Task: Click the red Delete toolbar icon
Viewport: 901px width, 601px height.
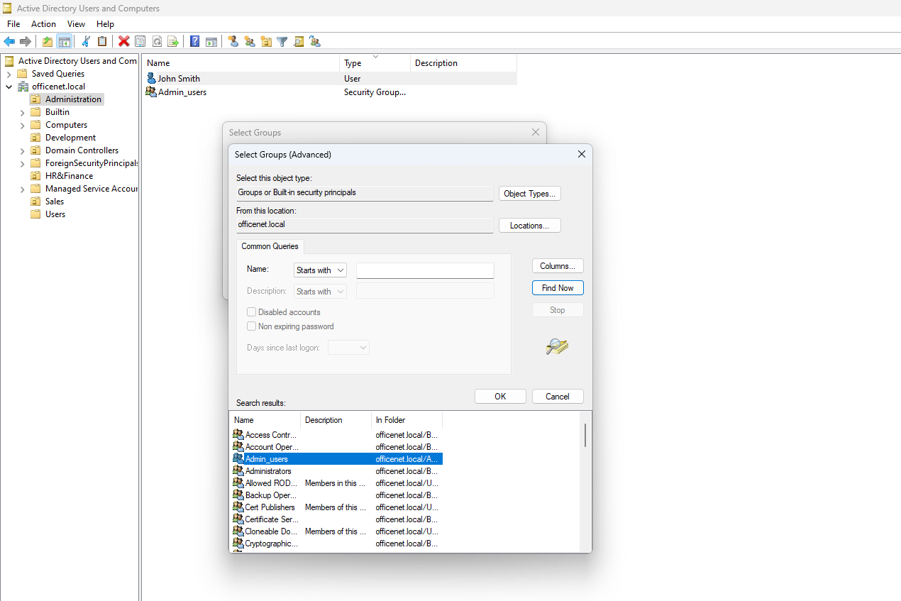Action: pos(123,41)
